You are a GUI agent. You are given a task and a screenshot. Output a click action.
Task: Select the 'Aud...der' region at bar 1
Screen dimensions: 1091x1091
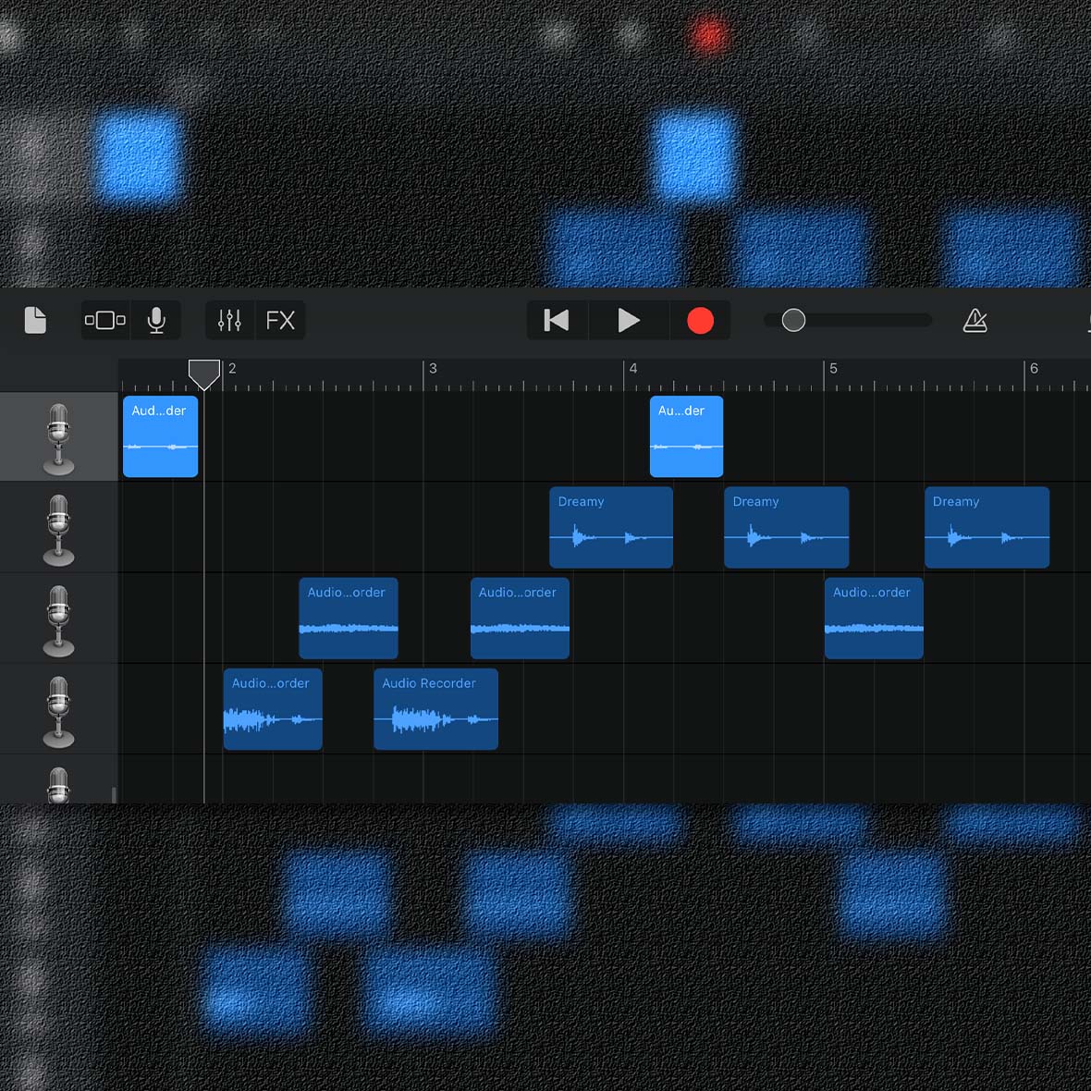tap(160, 436)
